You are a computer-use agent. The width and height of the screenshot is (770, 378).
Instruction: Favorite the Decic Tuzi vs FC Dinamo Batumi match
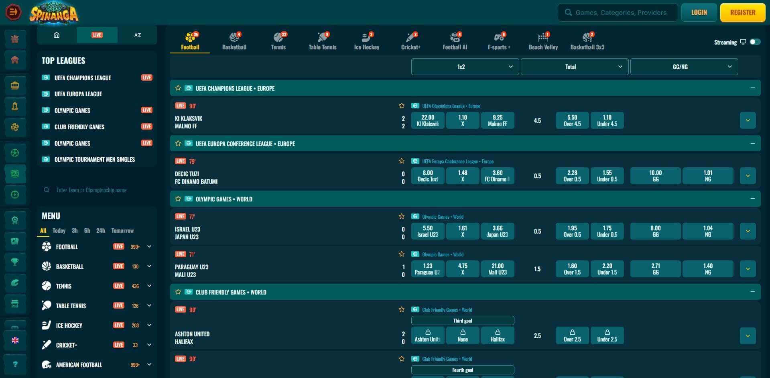[401, 161]
